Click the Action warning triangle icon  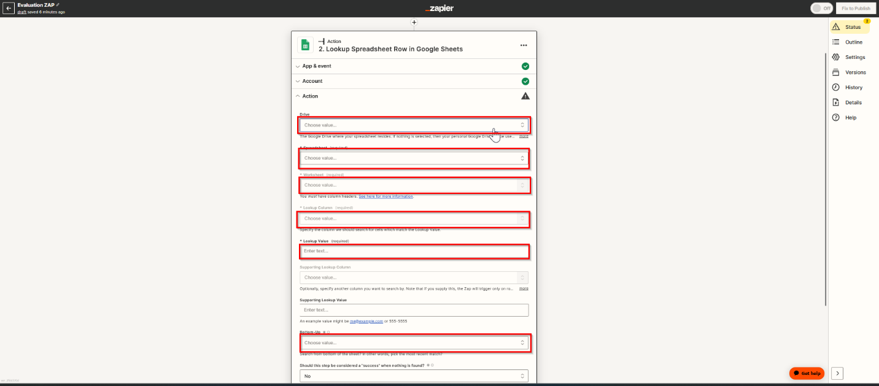point(525,96)
